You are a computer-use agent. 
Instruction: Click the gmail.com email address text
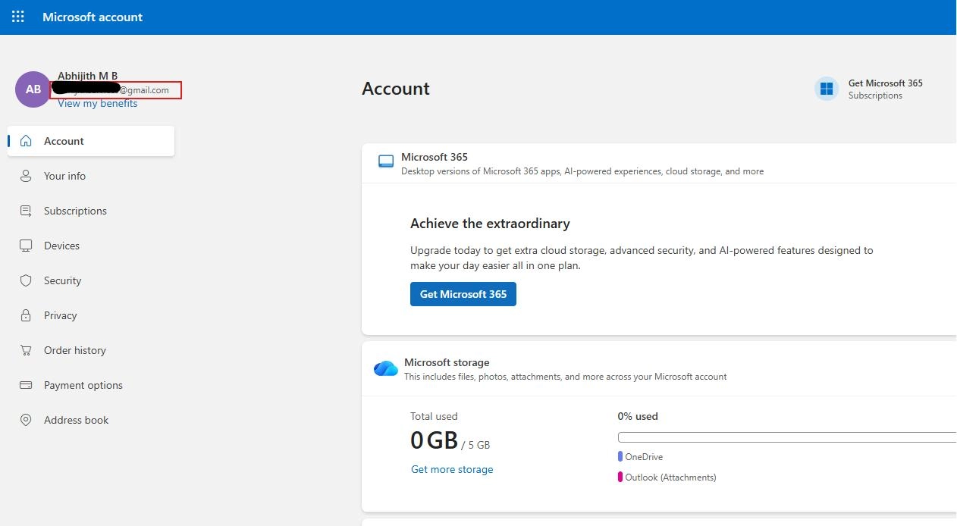click(x=115, y=90)
